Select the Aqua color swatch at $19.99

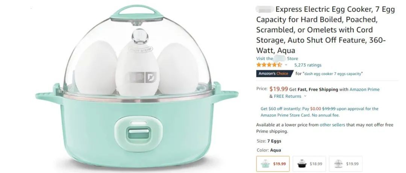[273, 164]
